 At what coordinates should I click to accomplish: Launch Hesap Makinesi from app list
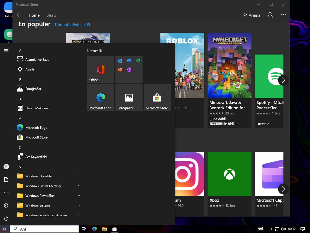click(x=37, y=108)
